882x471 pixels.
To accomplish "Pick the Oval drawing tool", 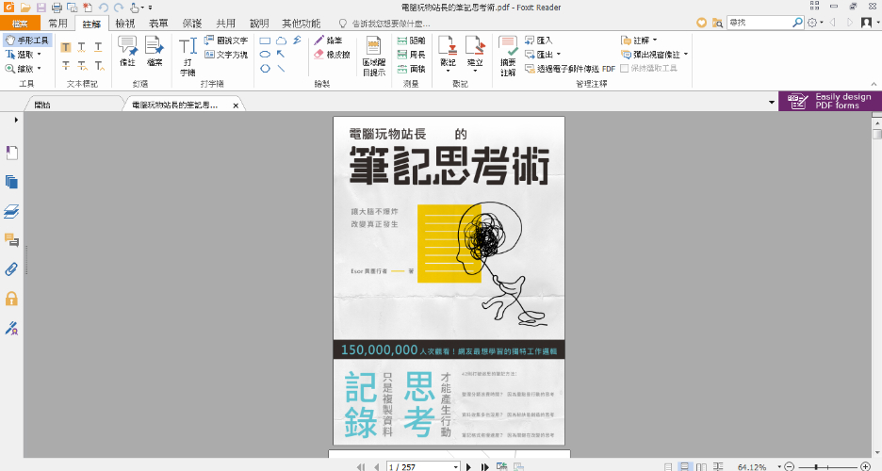I will 265,55.
